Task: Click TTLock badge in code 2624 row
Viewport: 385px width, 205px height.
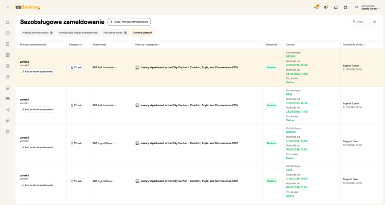Action: pos(76,181)
